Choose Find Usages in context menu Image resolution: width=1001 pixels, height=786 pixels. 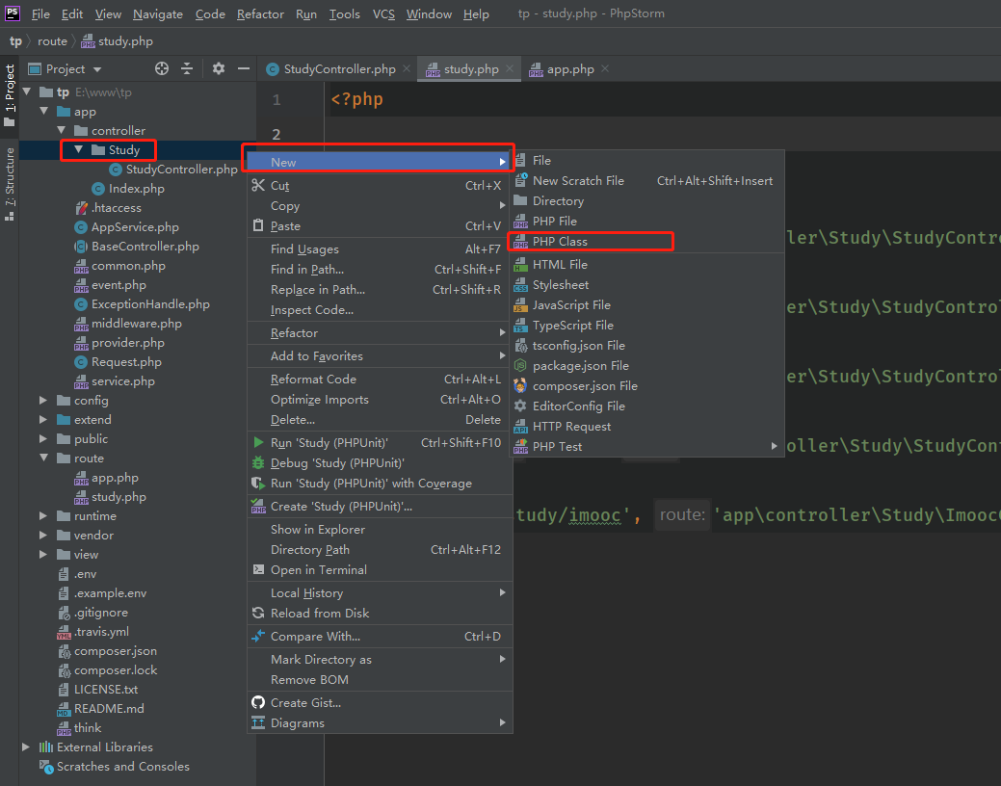[x=380, y=249]
